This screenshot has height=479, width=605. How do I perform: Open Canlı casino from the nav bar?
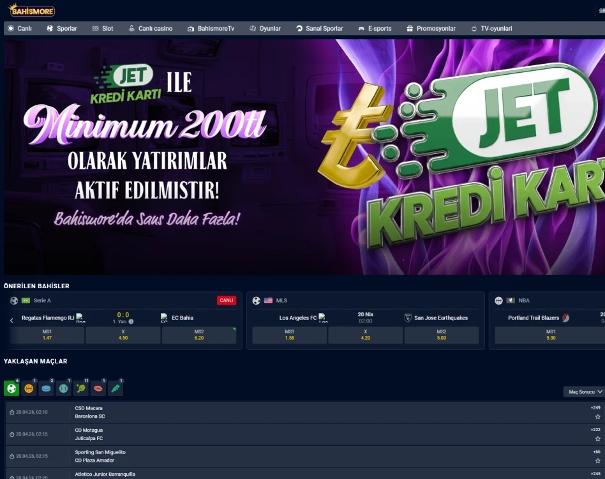pyautogui.click(x=151, y=28)
